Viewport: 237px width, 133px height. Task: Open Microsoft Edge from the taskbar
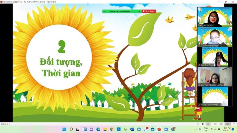coord(98,129)
